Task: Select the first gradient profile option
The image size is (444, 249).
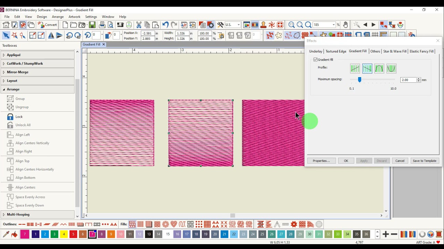Action: point(355,68)
